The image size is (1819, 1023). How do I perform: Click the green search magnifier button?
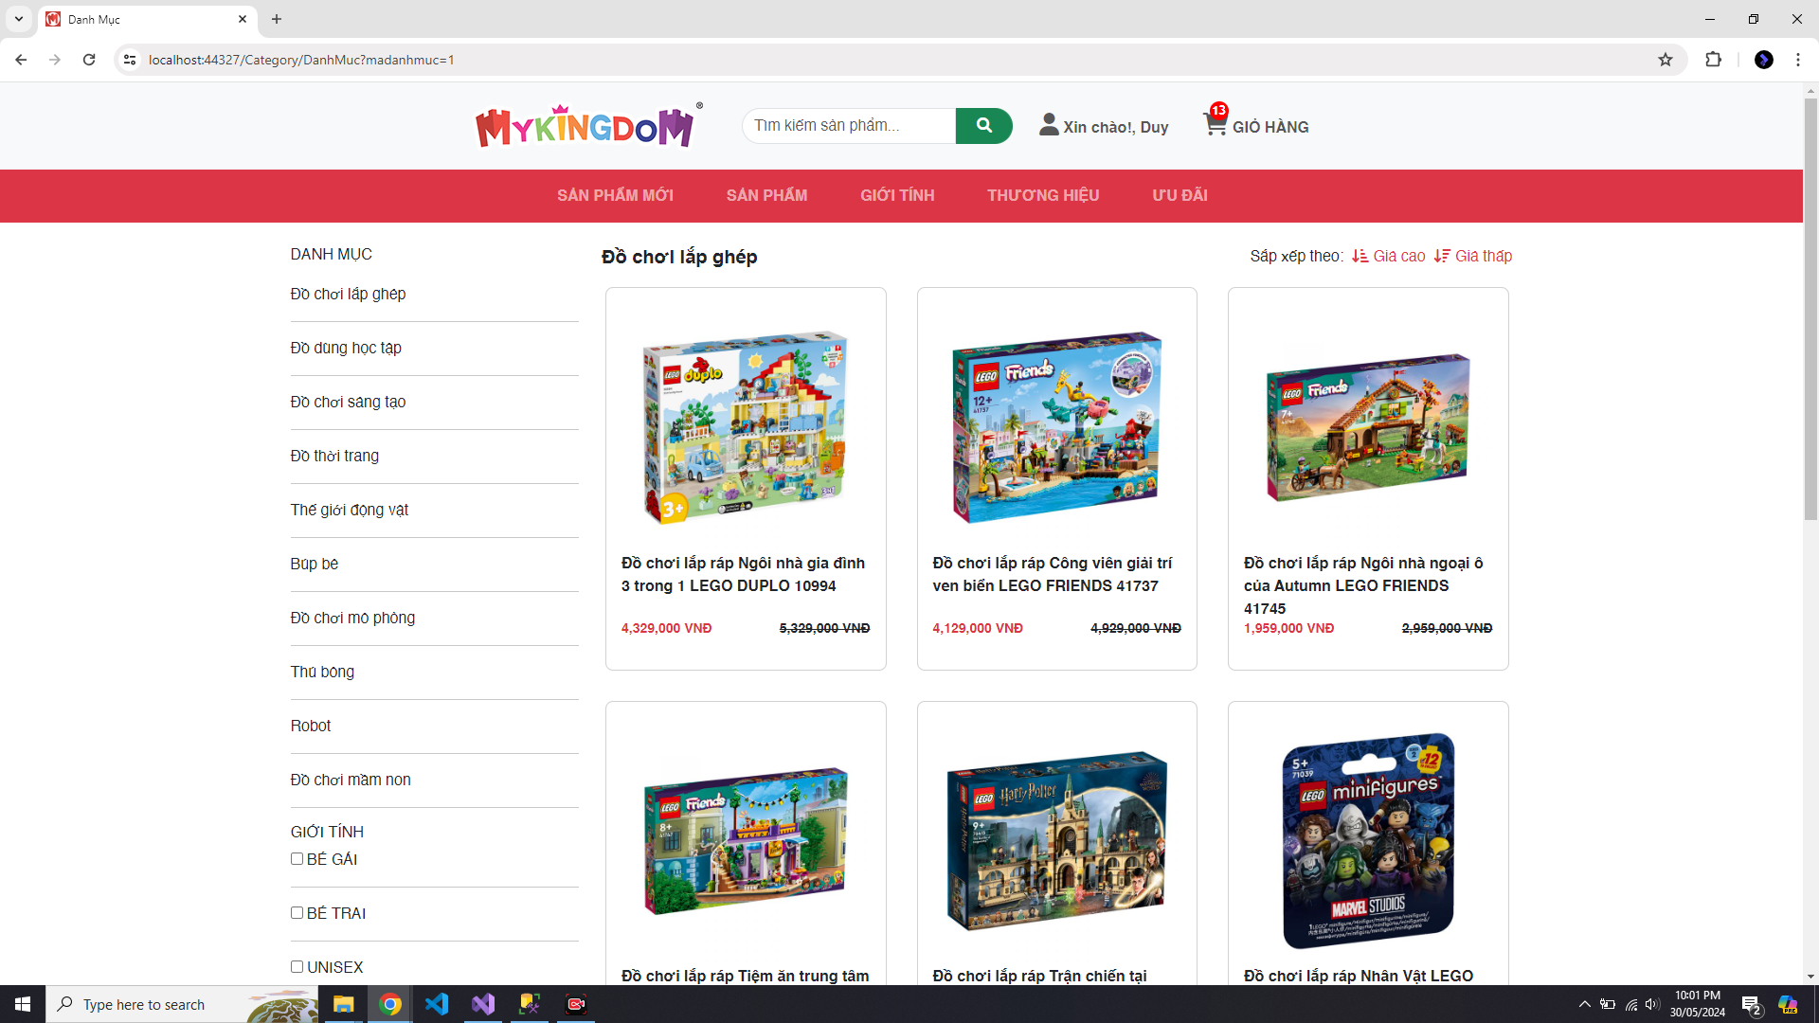[x=983, y=125]
